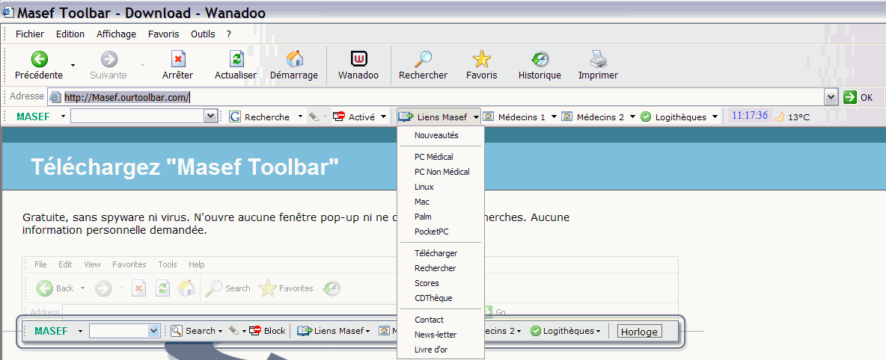Click the 13°C weather indicator
Screen dimensions: 886x360
[792, 117]
